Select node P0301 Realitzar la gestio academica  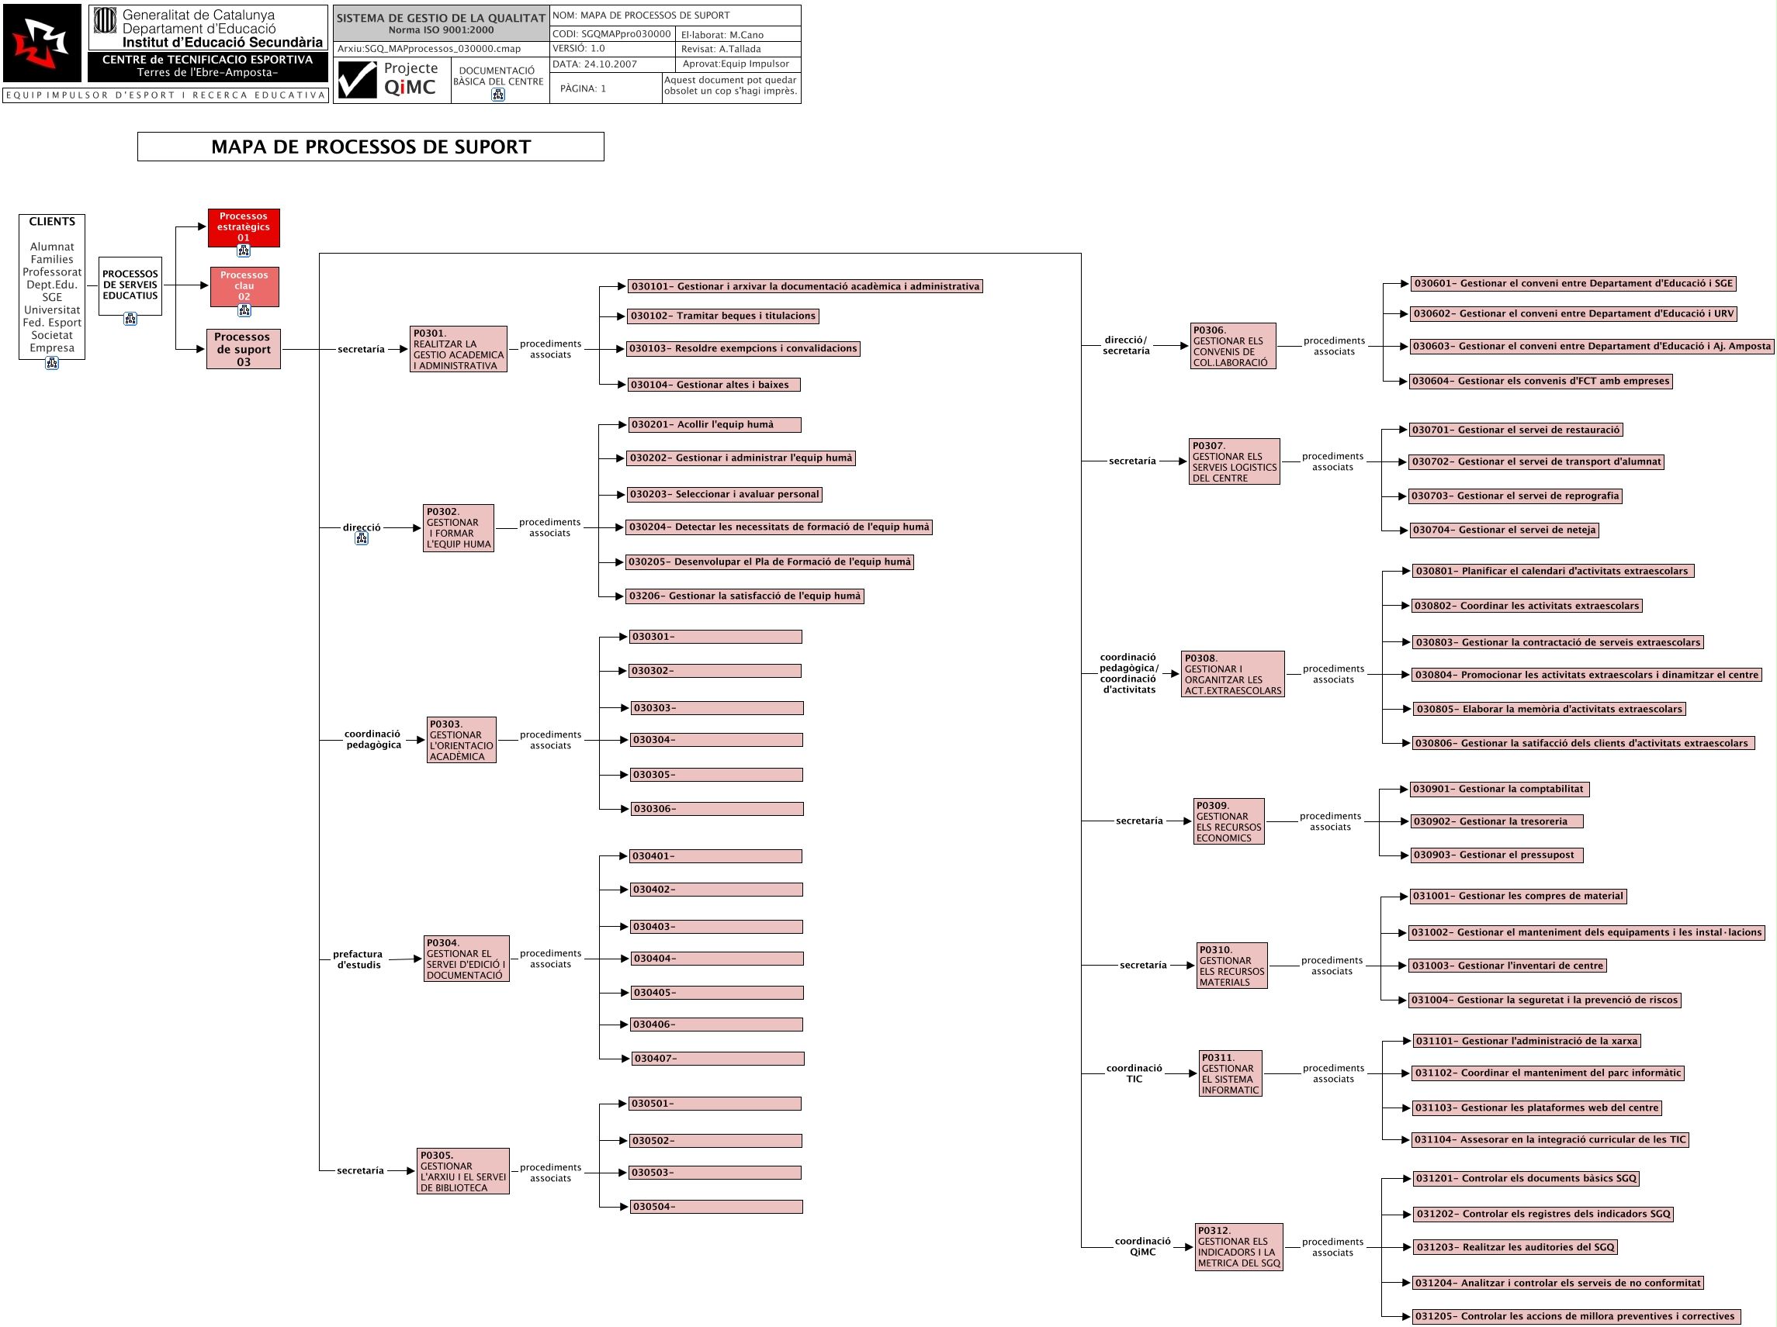[x=458, y=349]
